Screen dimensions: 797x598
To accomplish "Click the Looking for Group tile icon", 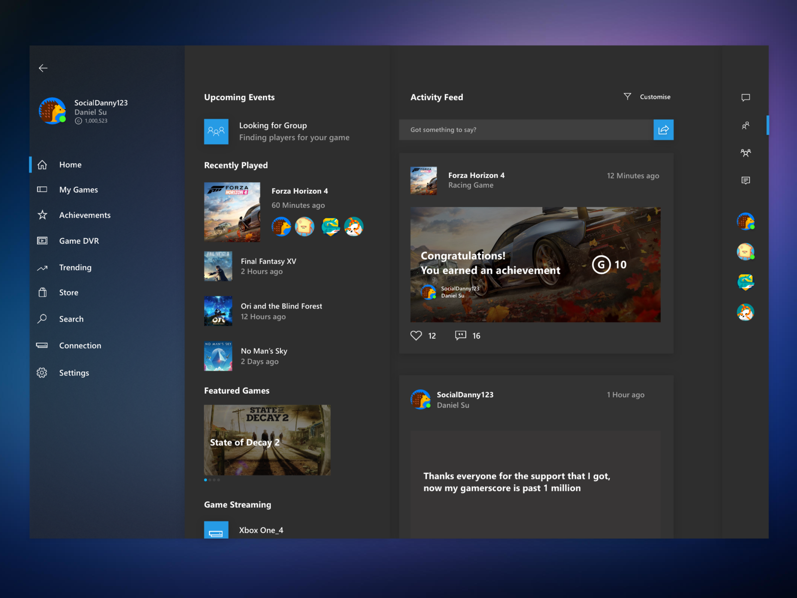I will click(x=216, y=132).
